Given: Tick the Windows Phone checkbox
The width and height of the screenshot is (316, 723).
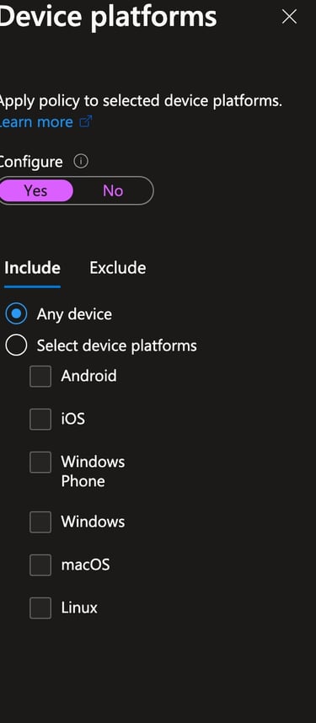Looking at the screenshot, I should [40, 462].
